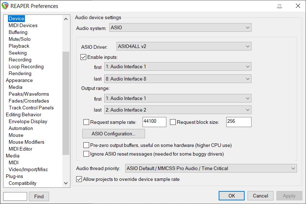The image size is (306, 204).
Task: Confirm settings with OK button
Action: pyautogui.click(x=232, y=196)
